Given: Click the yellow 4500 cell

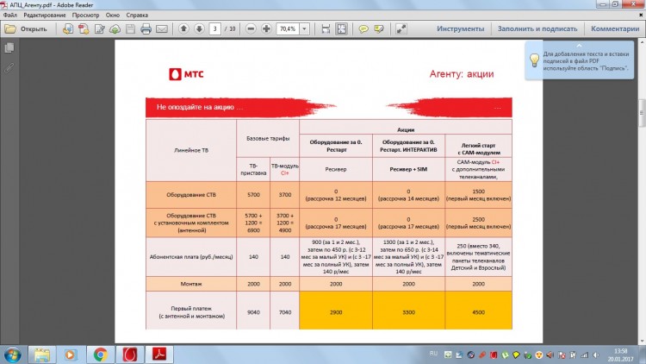Looking at the screenshot, I should 478,312.
